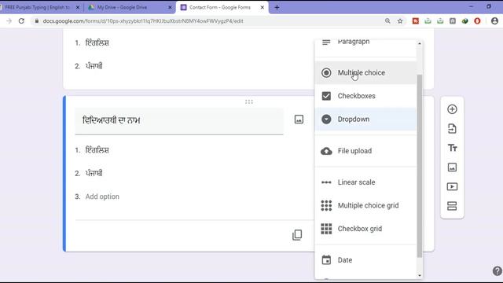
Task: Click the Dropdown circle arrow icon
Action: (326, 119)
